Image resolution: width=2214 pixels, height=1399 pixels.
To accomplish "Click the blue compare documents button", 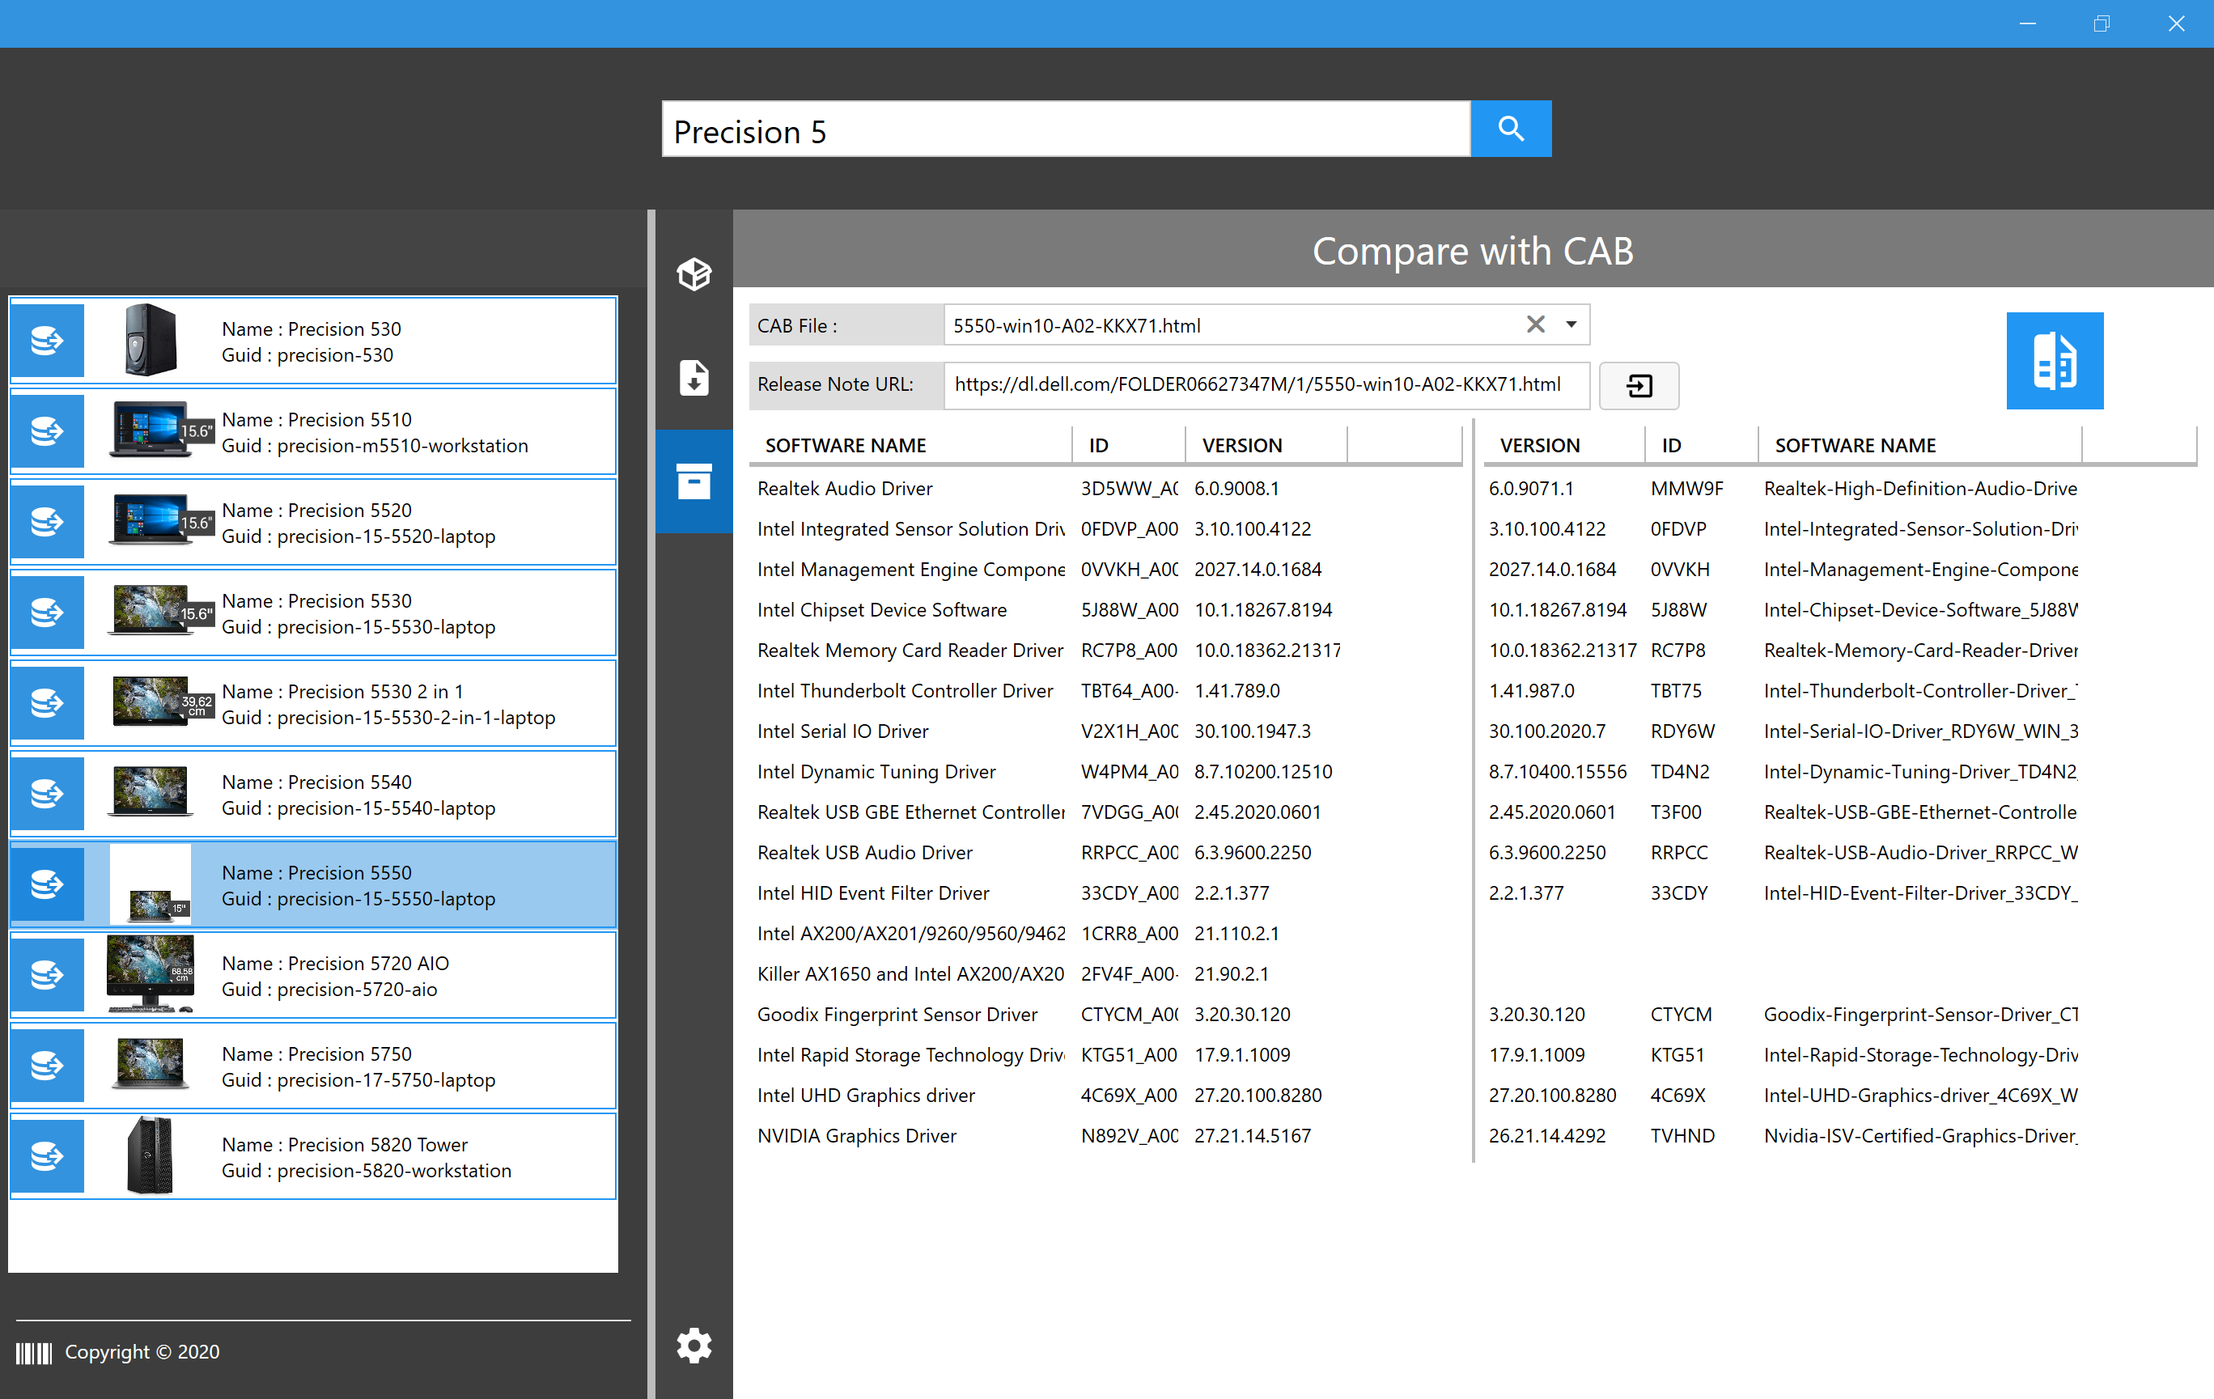I will click(x=2054, y=360).
